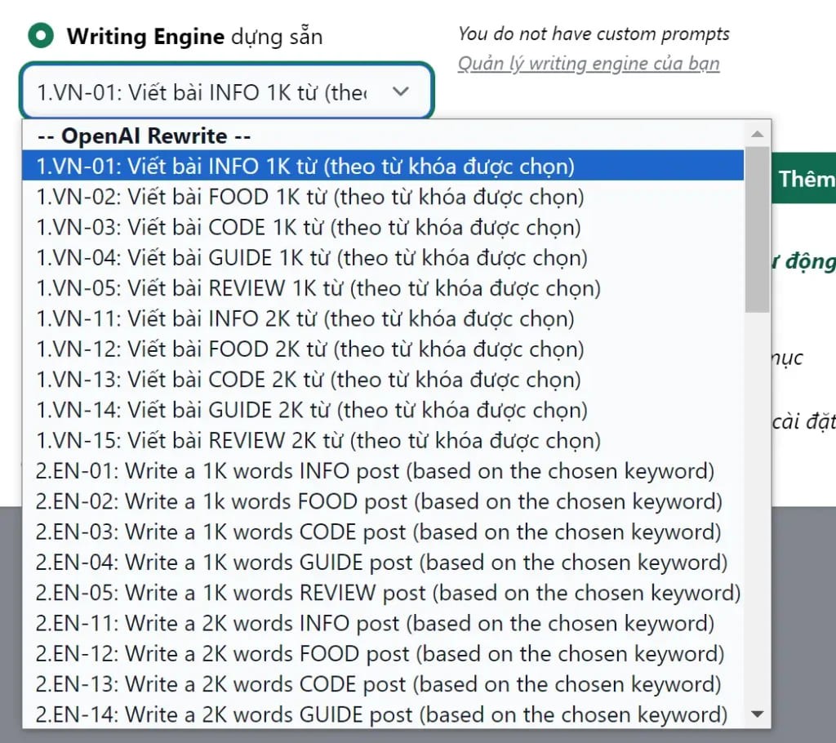Select the Writing Engine dựng sẵn radio button
This screenshot has height=743, width=836.
[x=41, y=36]
